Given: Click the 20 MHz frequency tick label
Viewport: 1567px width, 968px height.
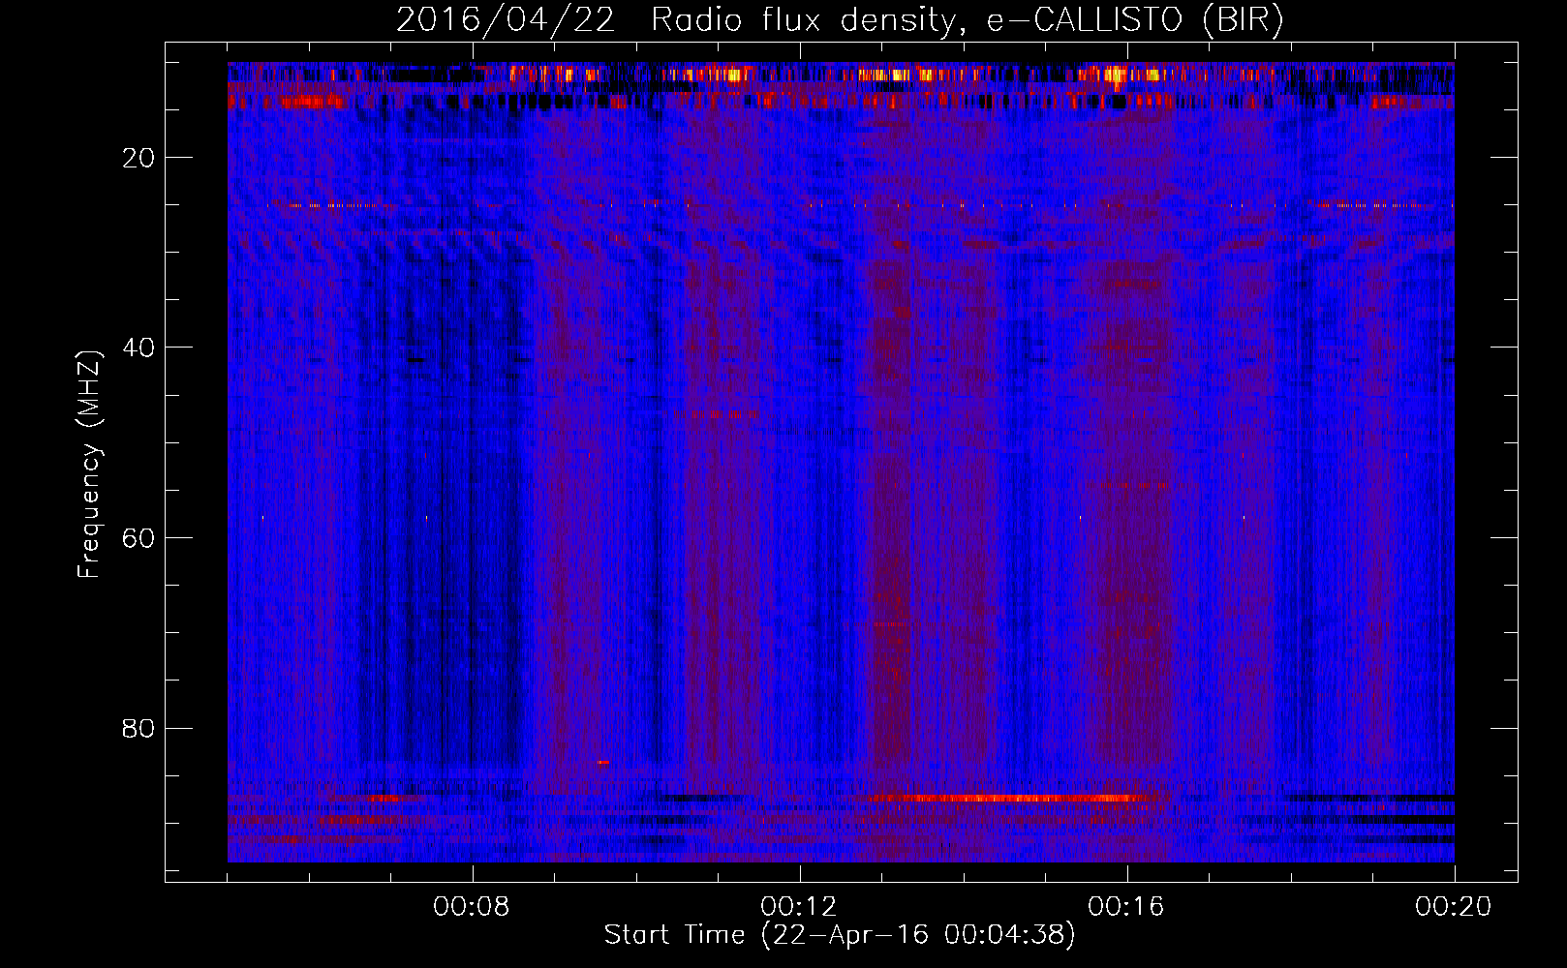Looking at the screenshot, I should 138,158.
